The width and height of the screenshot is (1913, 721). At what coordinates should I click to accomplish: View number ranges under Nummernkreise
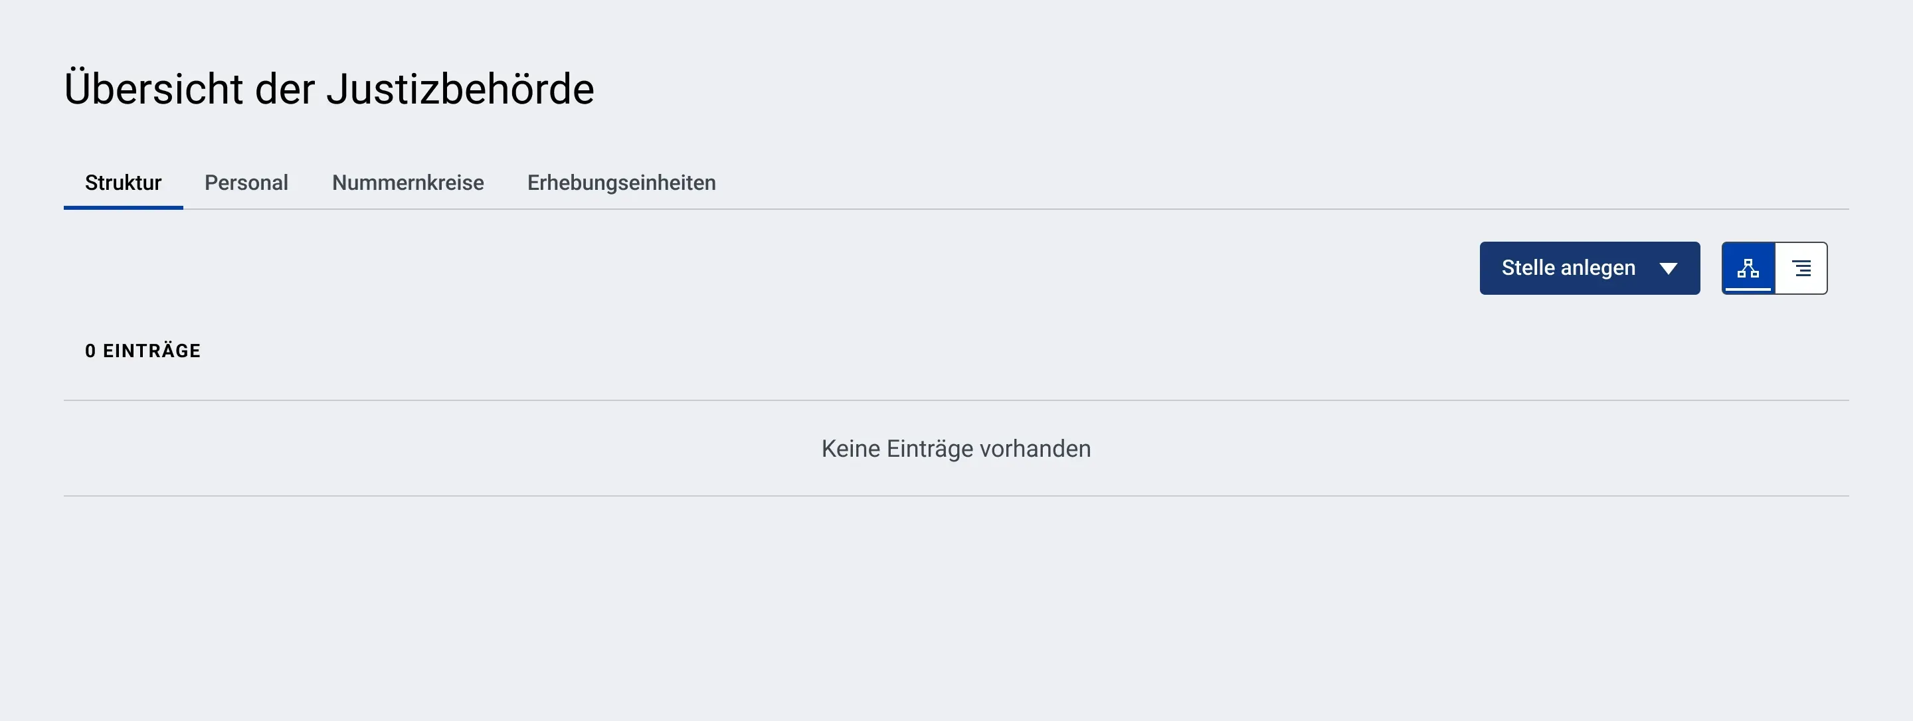click(408, 183)
